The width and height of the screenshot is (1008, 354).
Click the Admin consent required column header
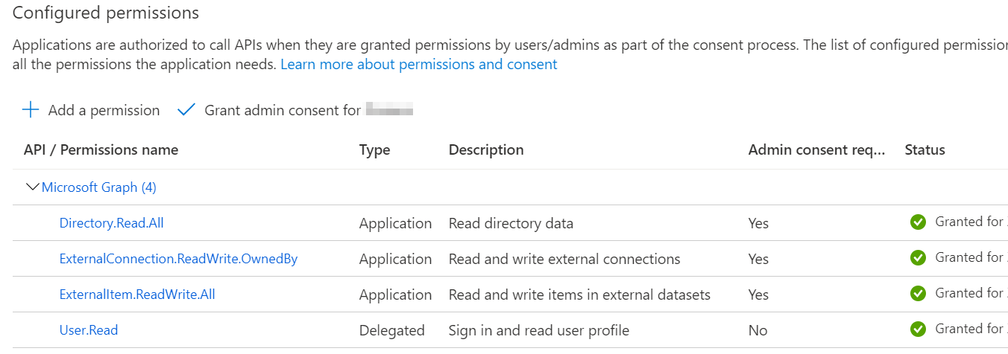[816, 149]
